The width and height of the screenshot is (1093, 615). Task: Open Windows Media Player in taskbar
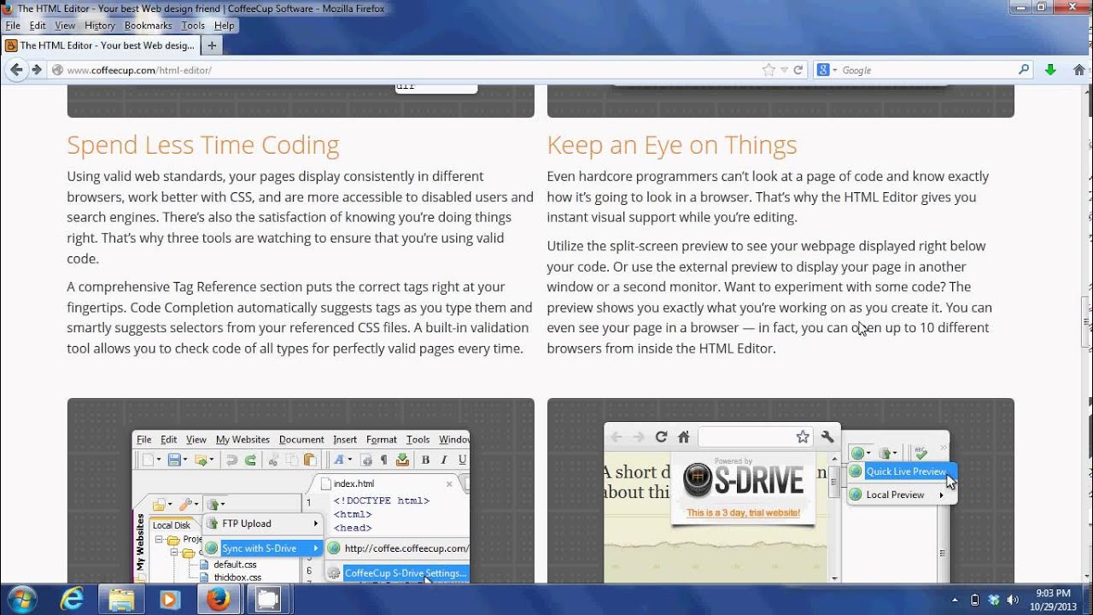click(169, 600)
